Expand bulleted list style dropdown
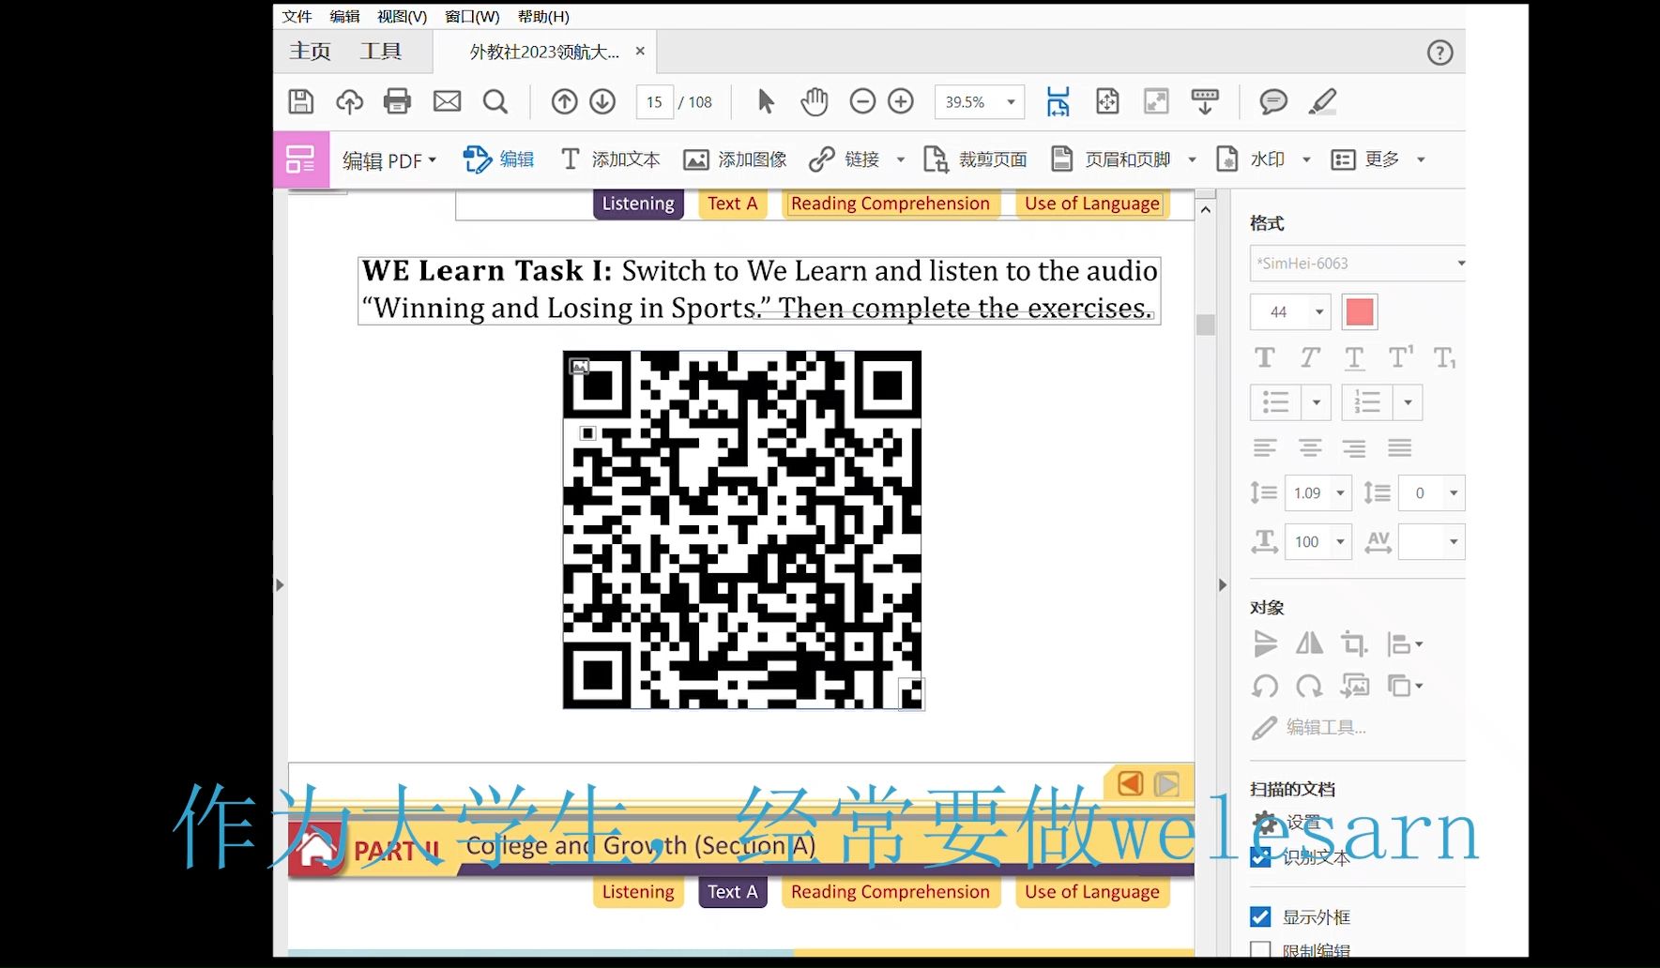Image resolution: width=1660 pixels, height=968 pixels. point(1316,402)
